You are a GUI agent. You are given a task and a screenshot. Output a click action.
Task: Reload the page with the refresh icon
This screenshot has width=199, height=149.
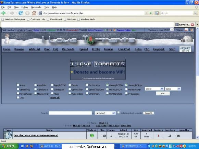21,13
